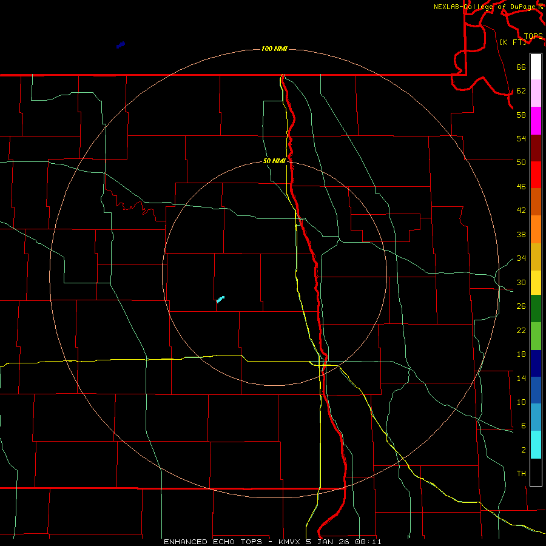Viewport: 546px width, 546px height.
Task: Click the "TH" threshold label
Action: click(x=521, y=474)
